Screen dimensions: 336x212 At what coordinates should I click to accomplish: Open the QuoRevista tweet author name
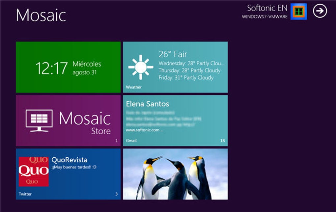tap(69, 160)
